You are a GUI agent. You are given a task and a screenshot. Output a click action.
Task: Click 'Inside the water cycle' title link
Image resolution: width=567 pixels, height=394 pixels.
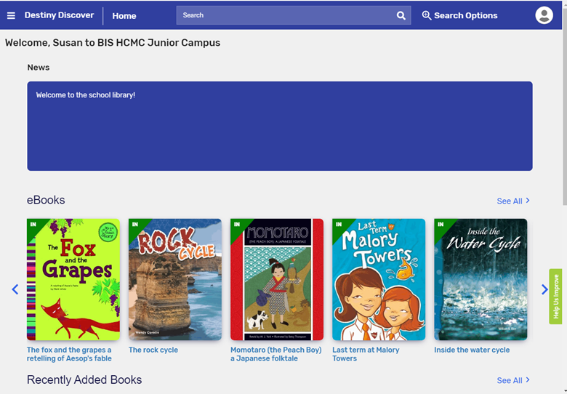[x=472, y=350]
